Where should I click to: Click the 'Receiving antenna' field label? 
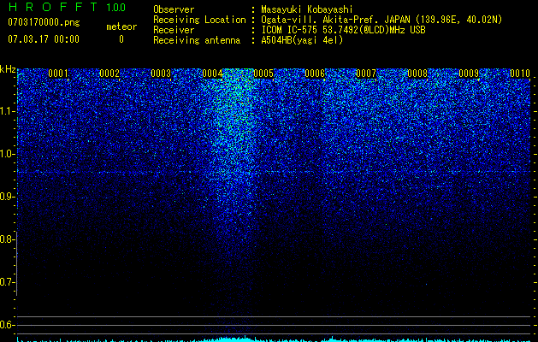coord(197,40)
